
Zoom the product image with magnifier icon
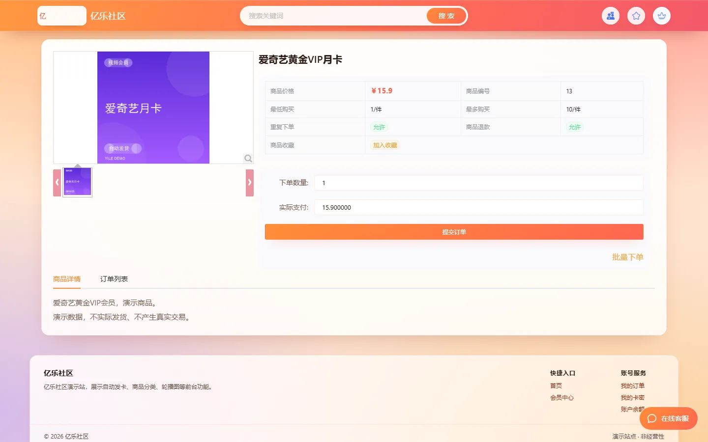(248, 158)
